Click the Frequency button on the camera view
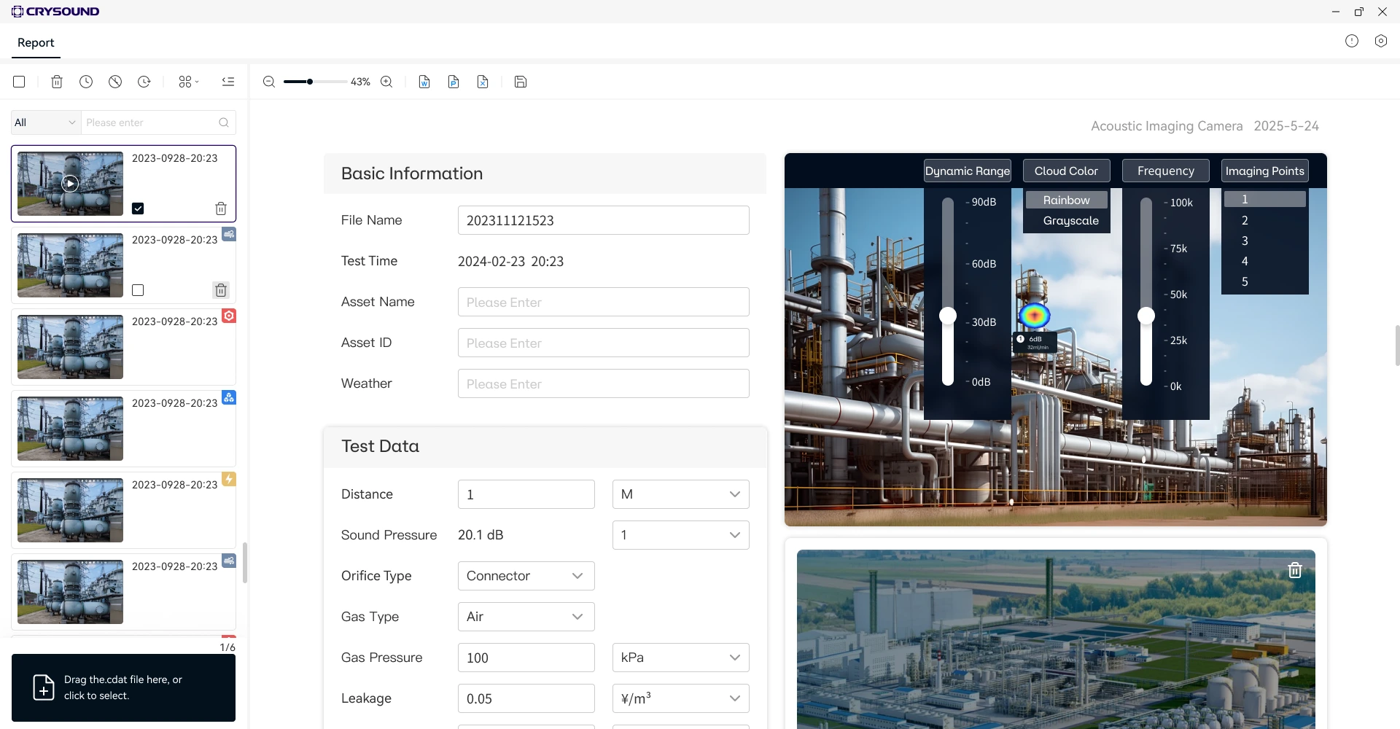The image size is (1400, 729). click(1165, 170)
